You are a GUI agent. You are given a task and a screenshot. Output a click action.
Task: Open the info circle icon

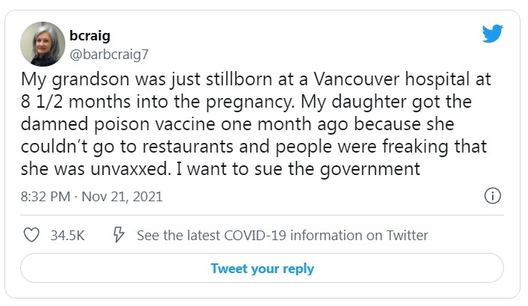[493, 197]
